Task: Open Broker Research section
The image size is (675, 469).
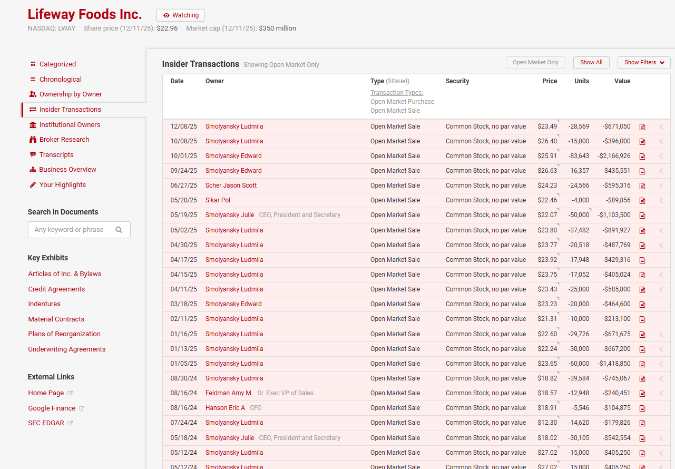Action: pos(64,140)
